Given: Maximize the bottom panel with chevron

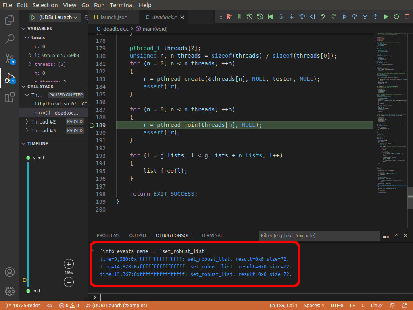Looking at the screenshot, I should click(396, 235).
